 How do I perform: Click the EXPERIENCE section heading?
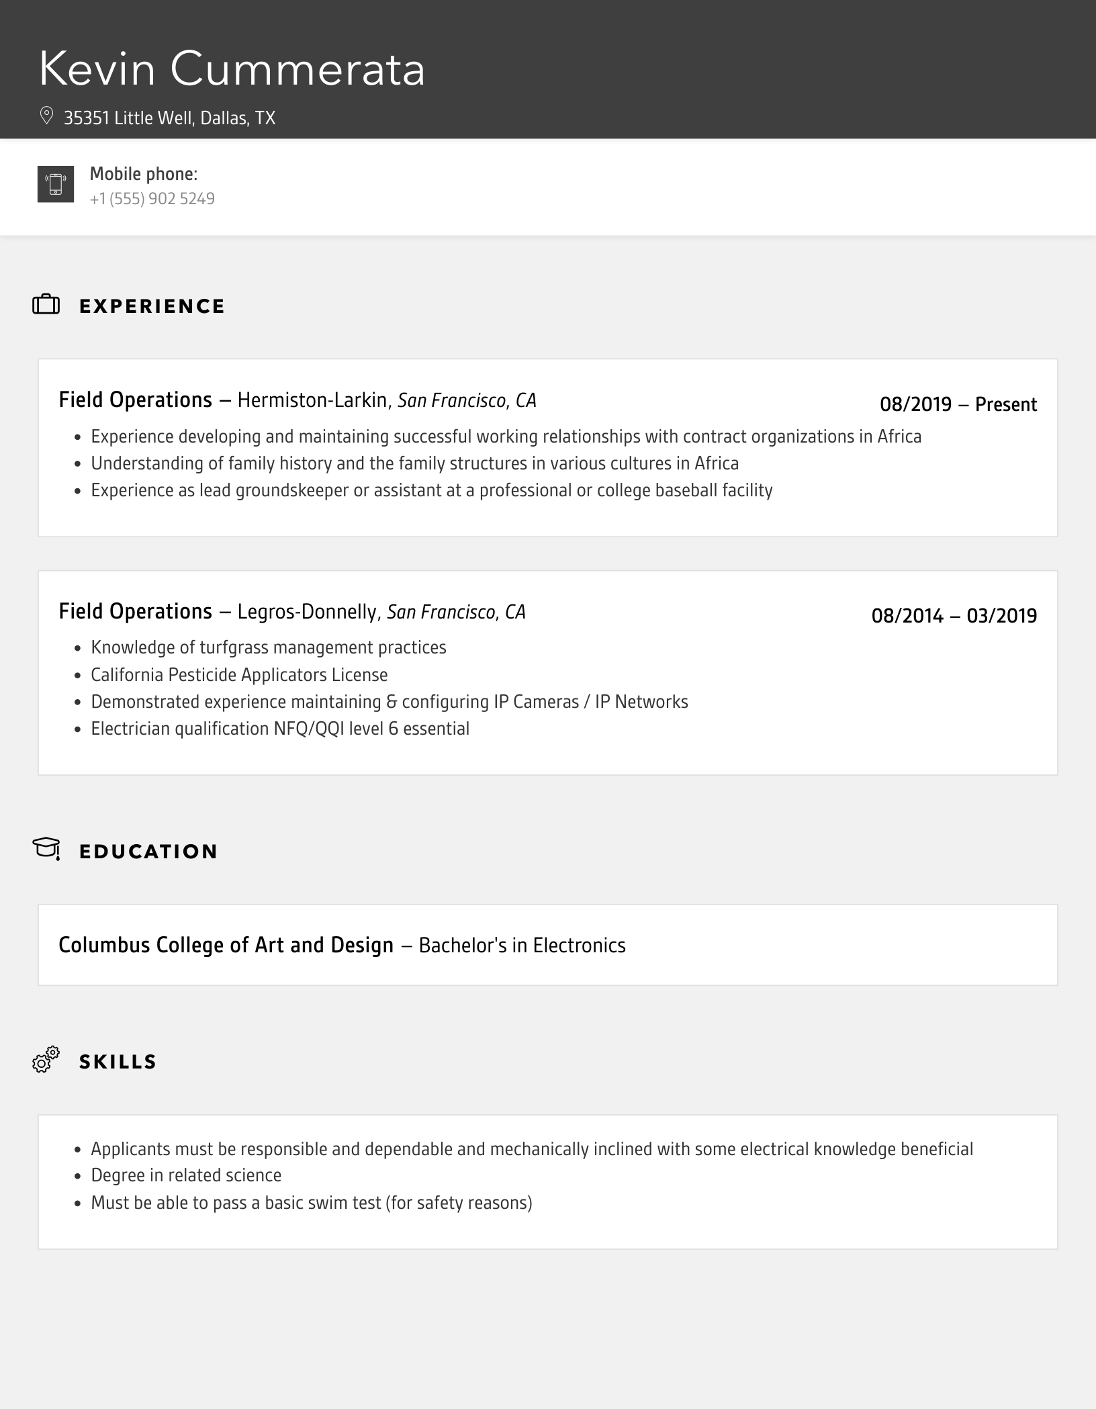click(x=152, y=306)
